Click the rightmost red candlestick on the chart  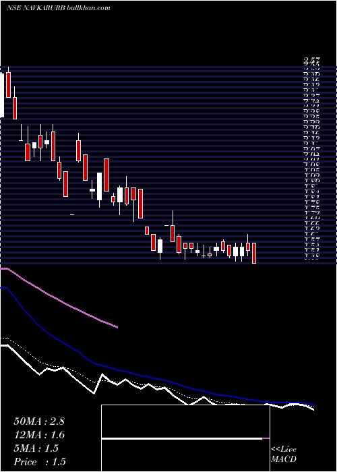(254, 253)
